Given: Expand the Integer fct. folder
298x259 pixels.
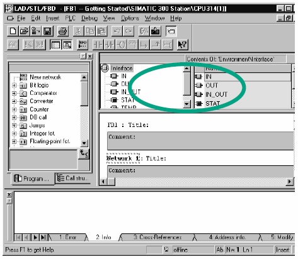Looking at the screenshot, I should pyautogui.click(x=14, y=133).
